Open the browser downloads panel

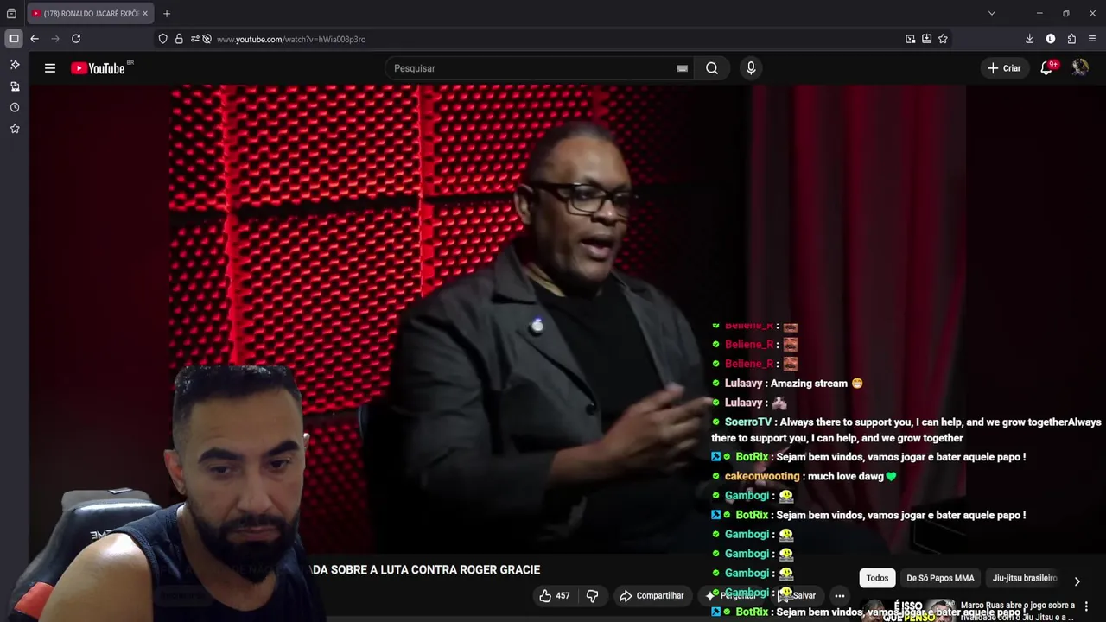coord(1029,39)
